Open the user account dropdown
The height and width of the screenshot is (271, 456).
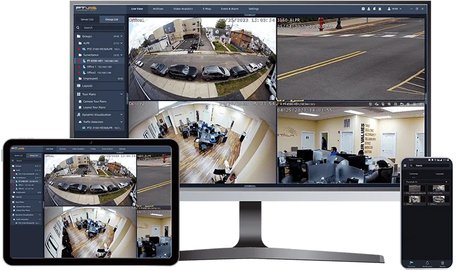click(x=394, y=9)
